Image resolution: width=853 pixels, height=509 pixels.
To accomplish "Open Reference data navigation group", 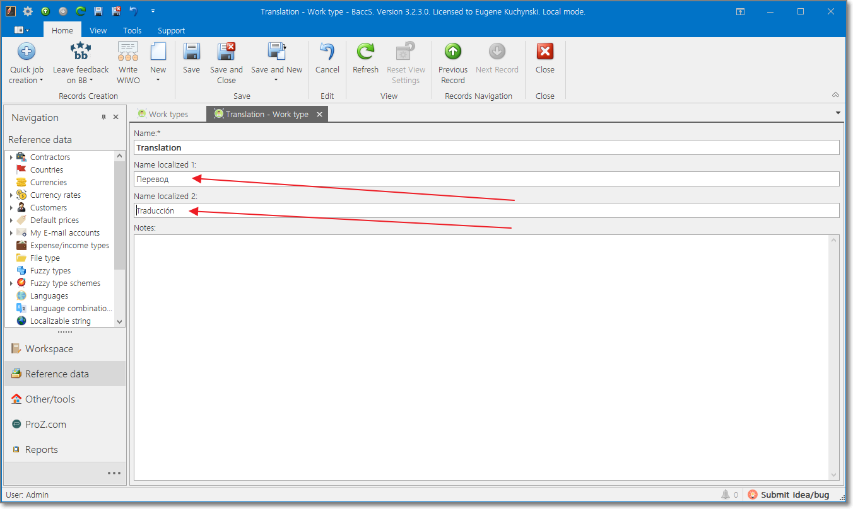I will [65, 374].
